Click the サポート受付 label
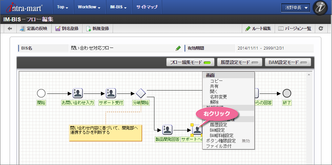The width and height of the screenshot is (332, 165). 111,103
